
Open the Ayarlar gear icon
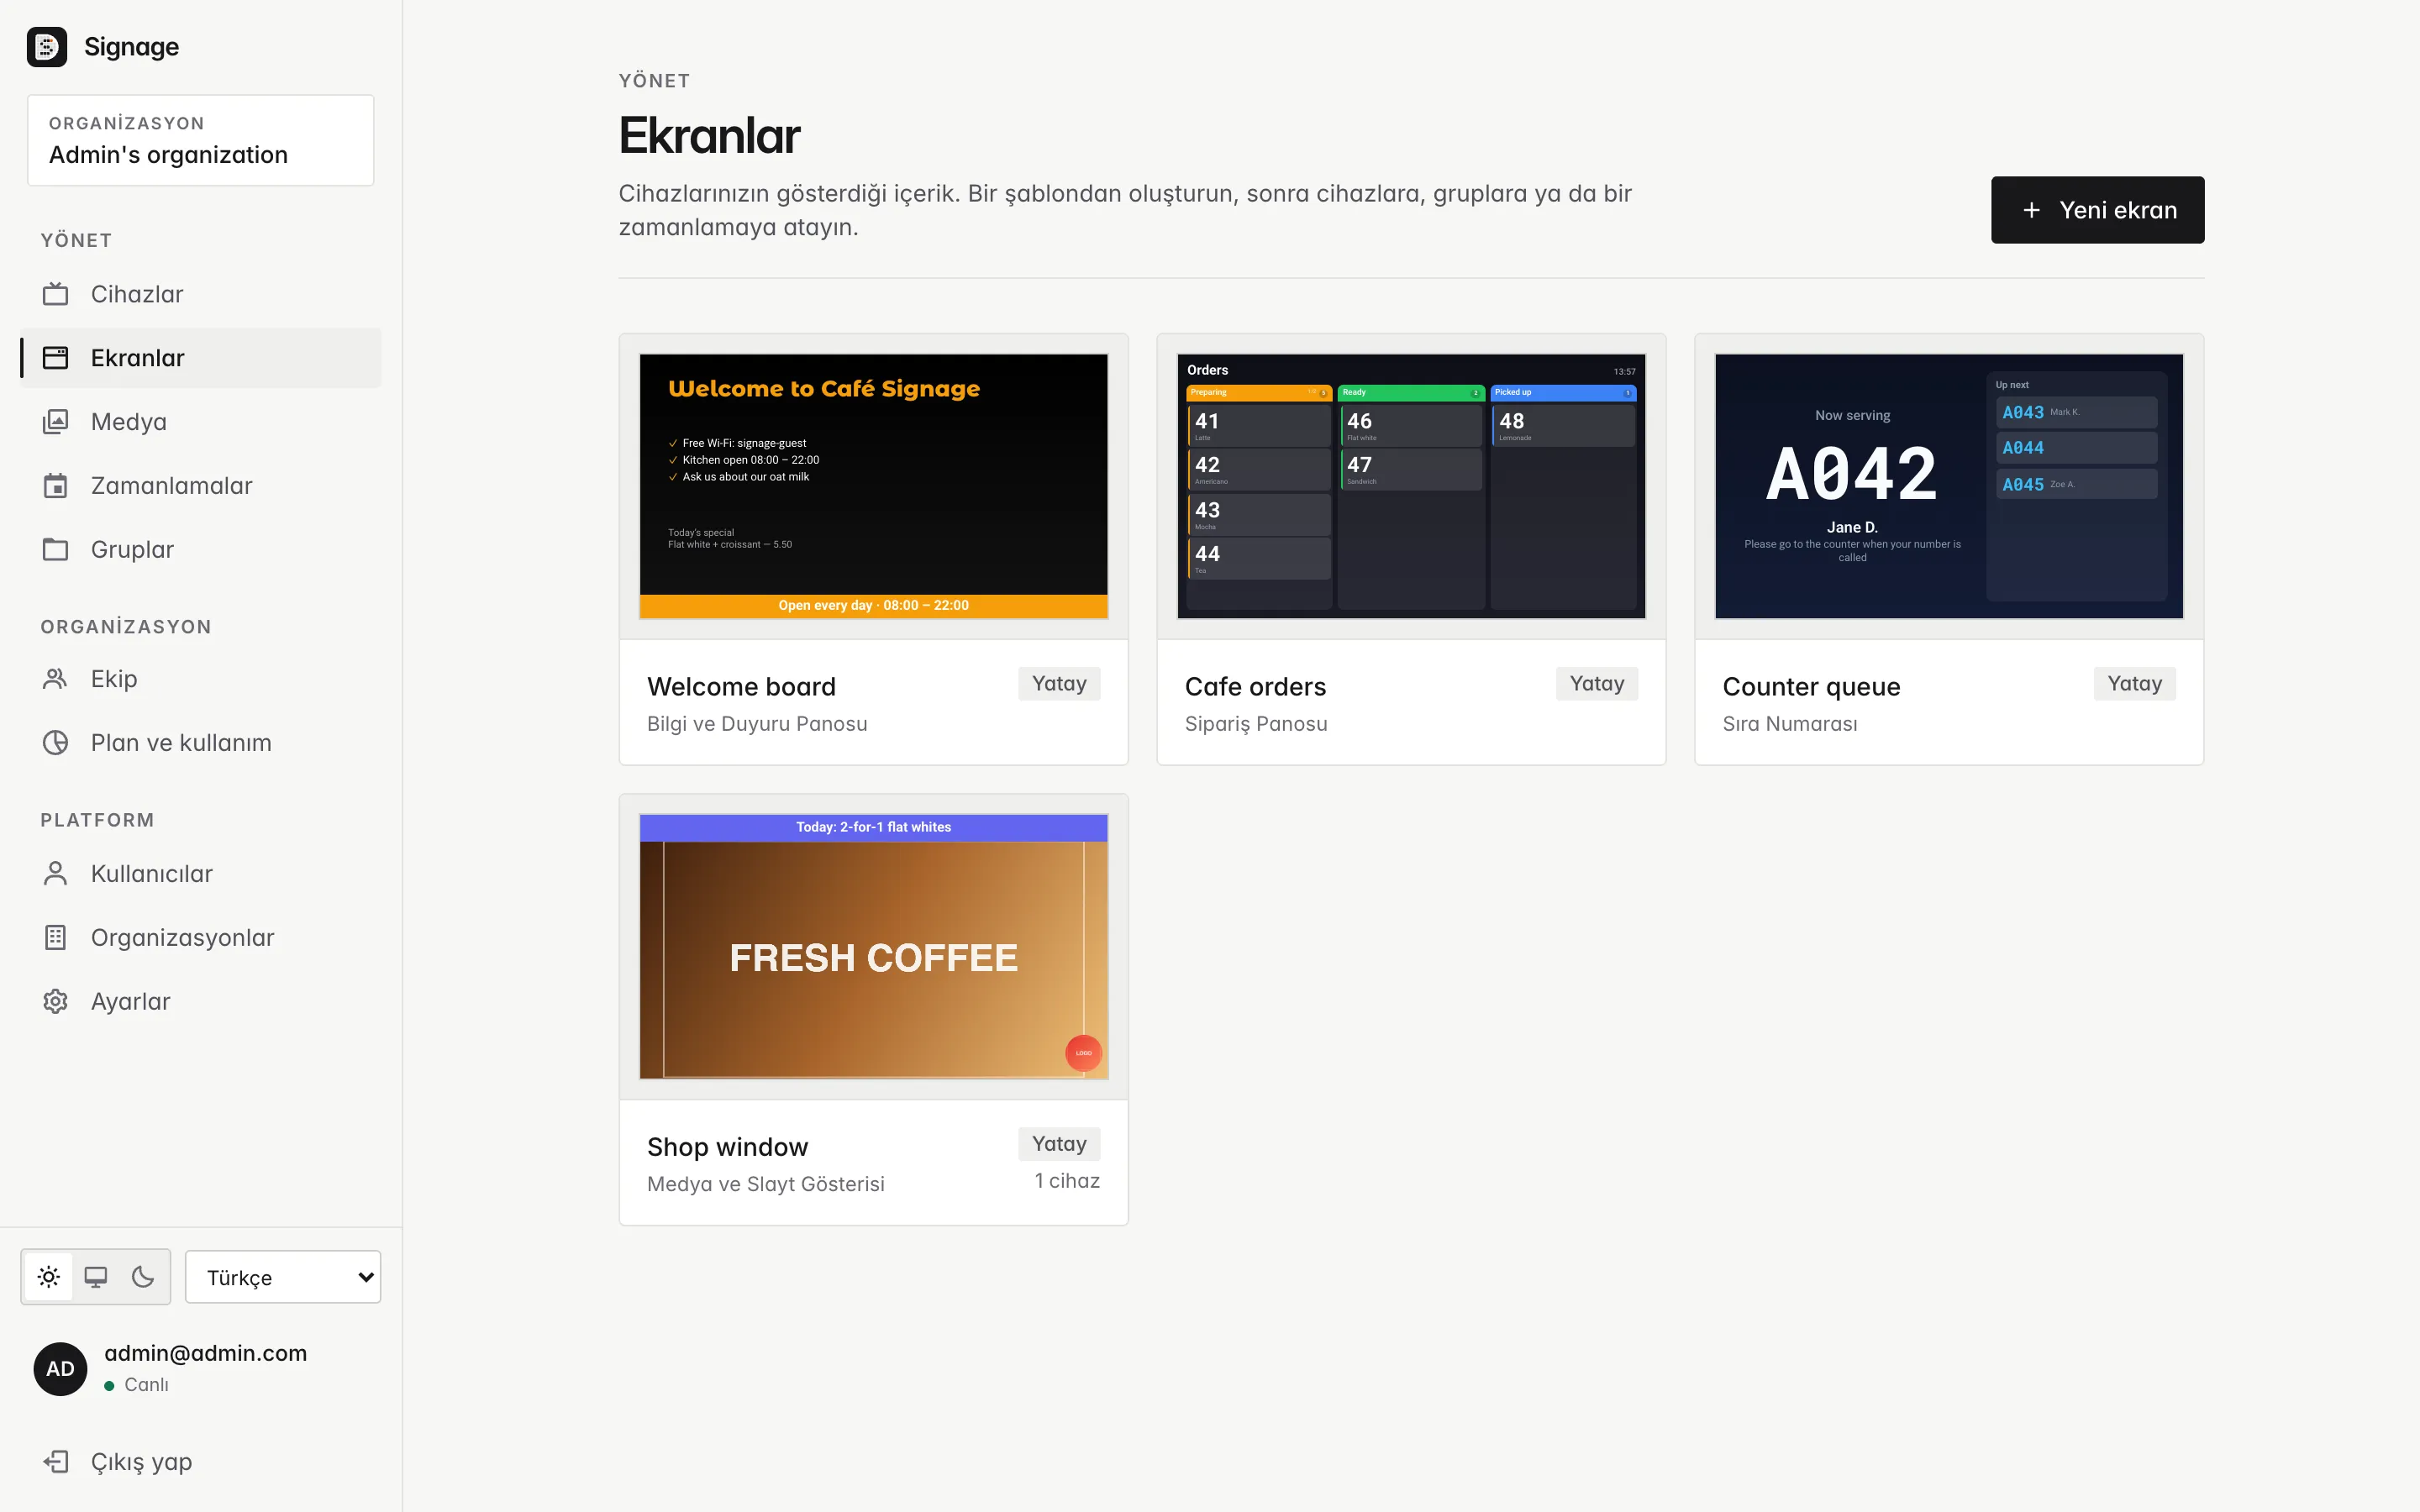coord(55,1002)
